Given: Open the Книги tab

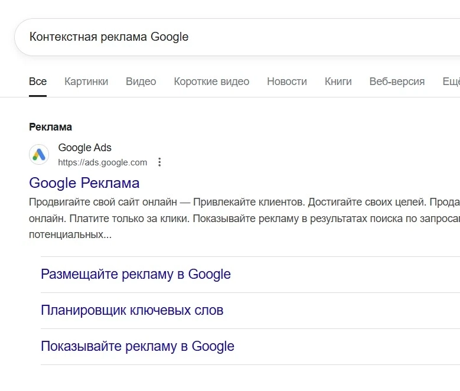Looking at the screenshot, I should (x=338, y=82).
